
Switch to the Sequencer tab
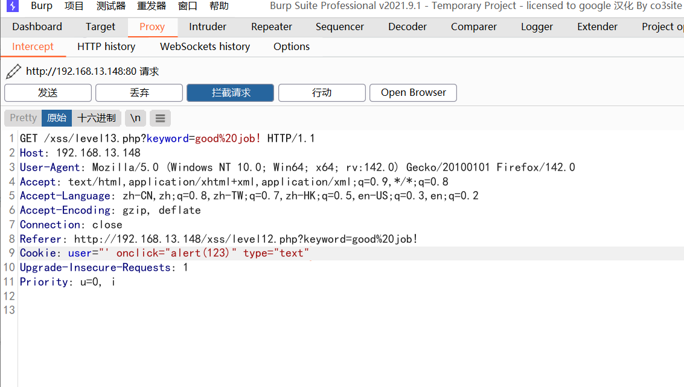click(x=340, y=27)
